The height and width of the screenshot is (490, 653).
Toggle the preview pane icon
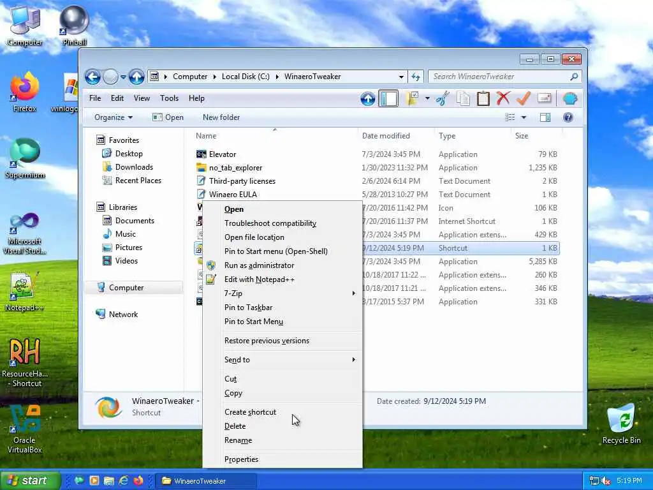coord(545,117)
